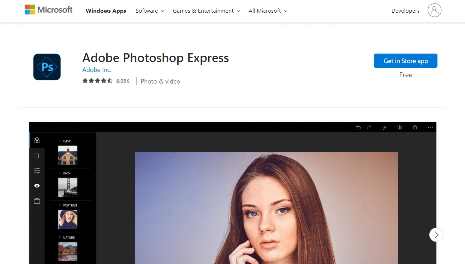Click the Redo arrow in the editor toolbar
The width and height of the screenshot is (465, 264).
tap(369, 127)
